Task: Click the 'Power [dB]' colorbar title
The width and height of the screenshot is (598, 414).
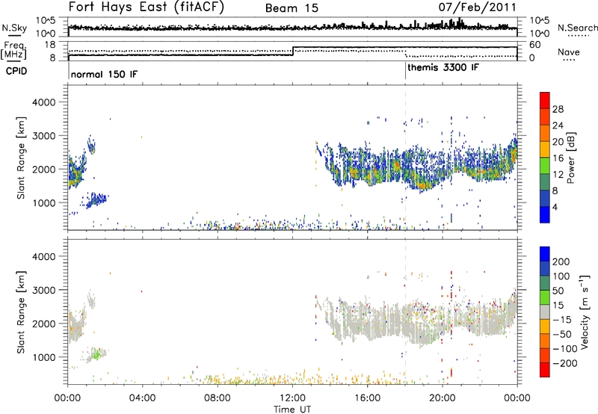Action: tap(570, 158)
